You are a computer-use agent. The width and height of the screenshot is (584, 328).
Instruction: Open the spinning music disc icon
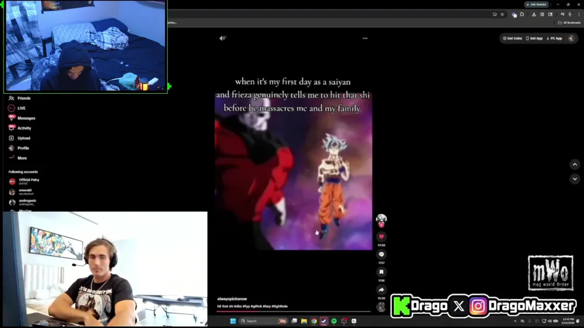[381, 307]
